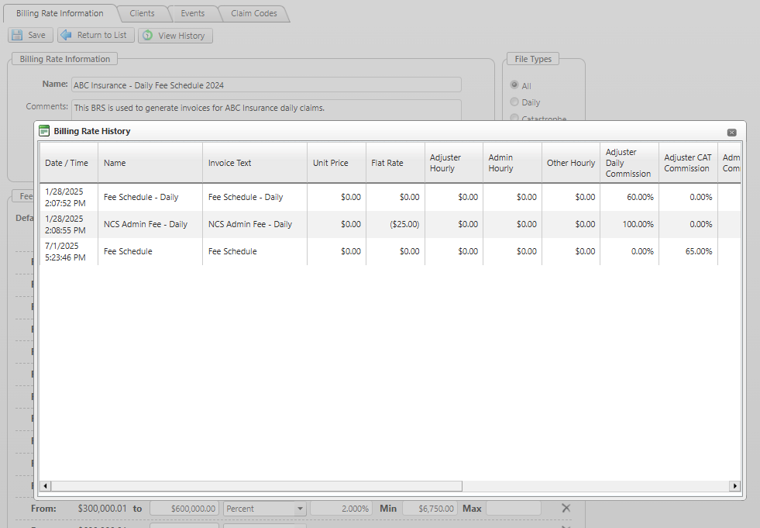Sort by Invoice Text column header
Viewport: 760px width, 528px height.
click(x=255, y=163)
